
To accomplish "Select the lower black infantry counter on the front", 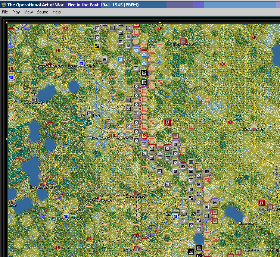I will click(144, 82).
